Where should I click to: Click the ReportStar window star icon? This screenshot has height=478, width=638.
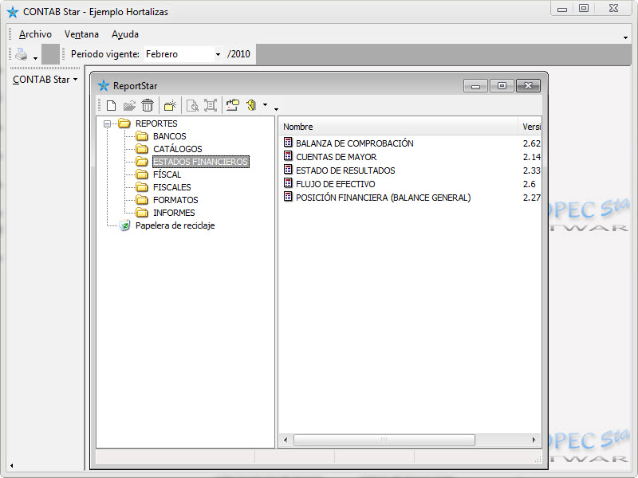point(104,86)
